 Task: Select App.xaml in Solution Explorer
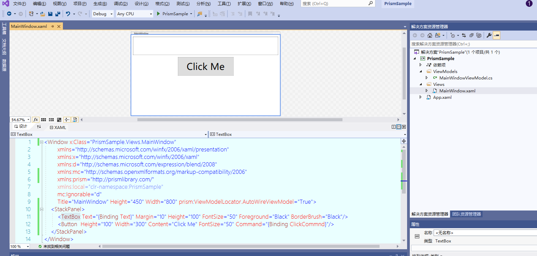[x=442, y=97]
